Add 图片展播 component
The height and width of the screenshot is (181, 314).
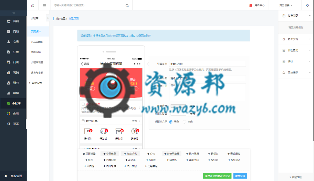(x=193, y=154)
